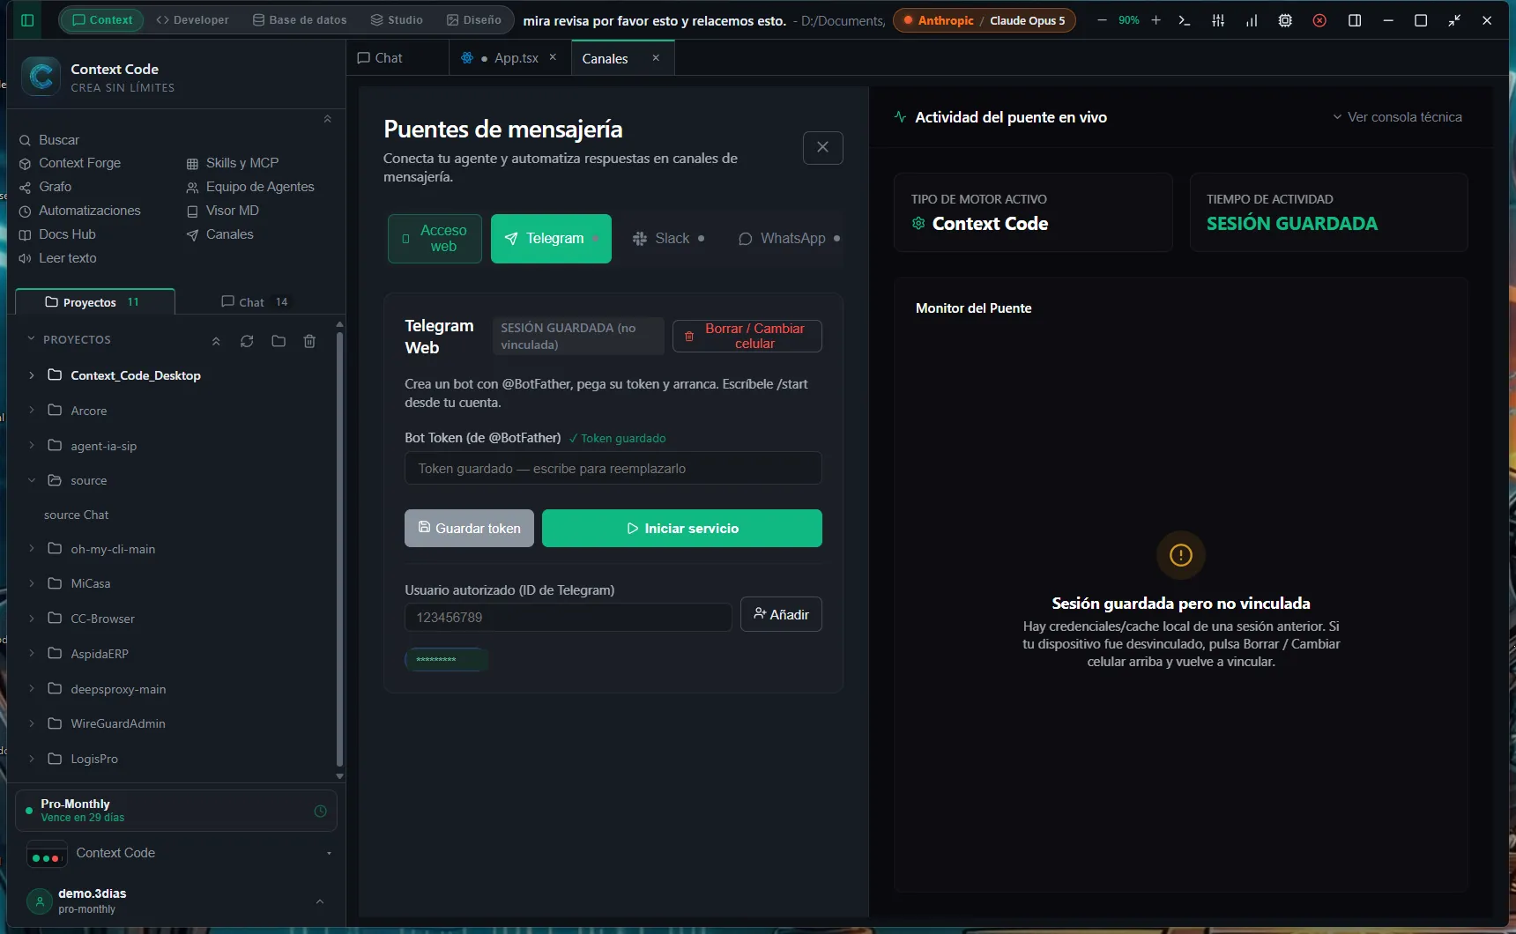The height and width of the screenshot is (934, 1516).
Task: Open the Chat editor tab
Action: [380, 58]
